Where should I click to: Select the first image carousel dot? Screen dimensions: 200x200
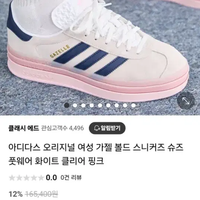(67, 105)
